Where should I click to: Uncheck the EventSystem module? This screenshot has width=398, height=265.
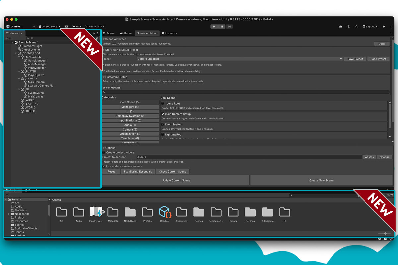click(163, 124)
